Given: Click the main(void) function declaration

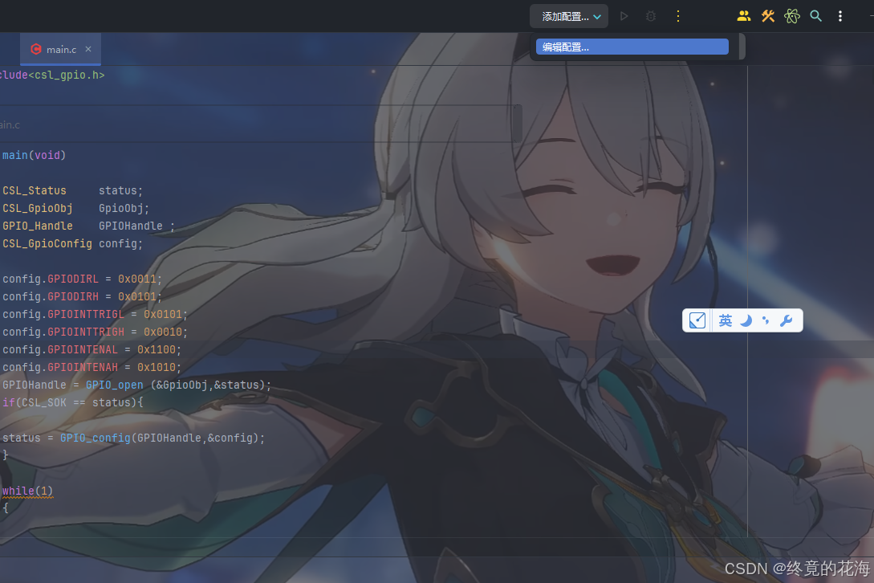Looking at the screenshot, I should (34, 155).
